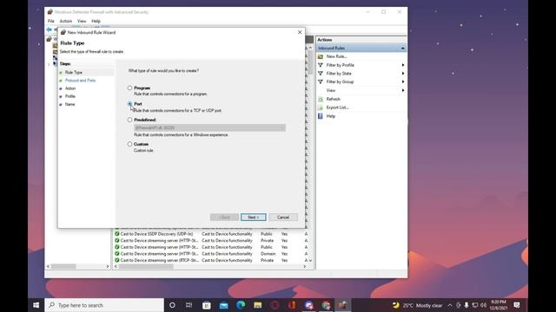Expand the Filter by State submenu arrow
The height and width of the screenshot is (312, 556).
pos(403,73)
